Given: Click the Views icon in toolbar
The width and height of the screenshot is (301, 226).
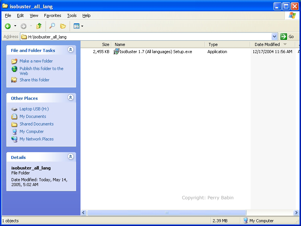Looking at the screenshot, I should 76,26.
